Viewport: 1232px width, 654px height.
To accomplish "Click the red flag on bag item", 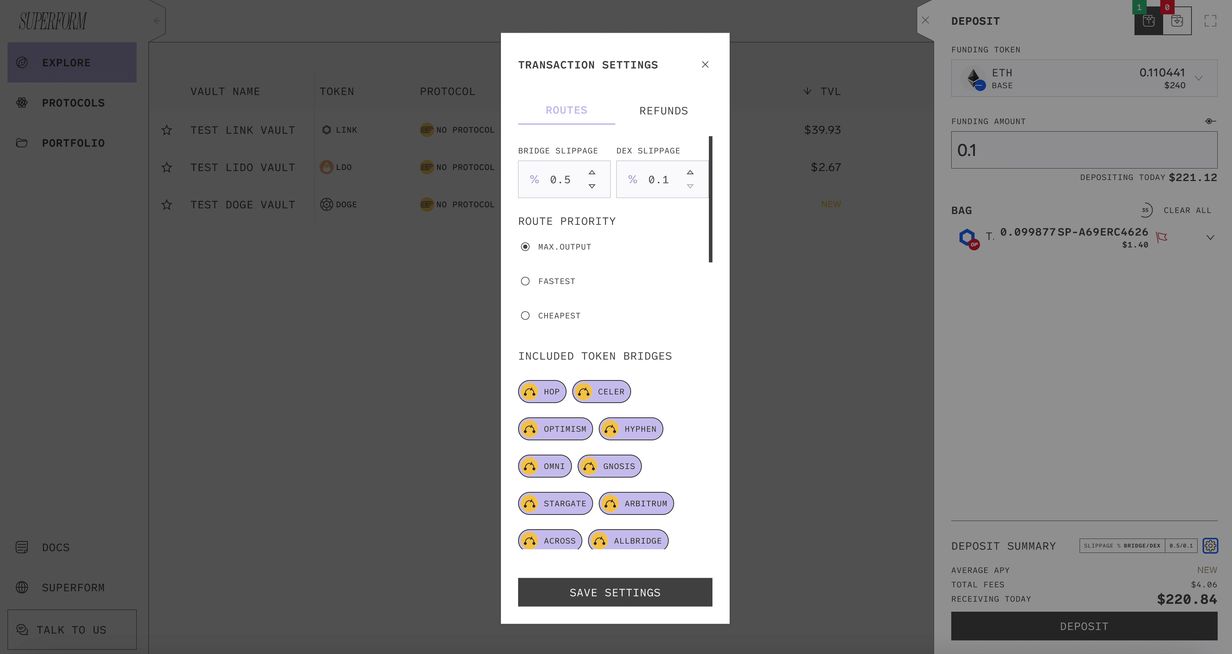I will click(1161, 237).
